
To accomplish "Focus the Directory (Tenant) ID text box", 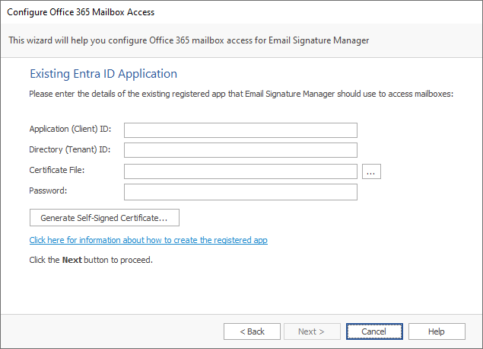I will click(240, 150).
